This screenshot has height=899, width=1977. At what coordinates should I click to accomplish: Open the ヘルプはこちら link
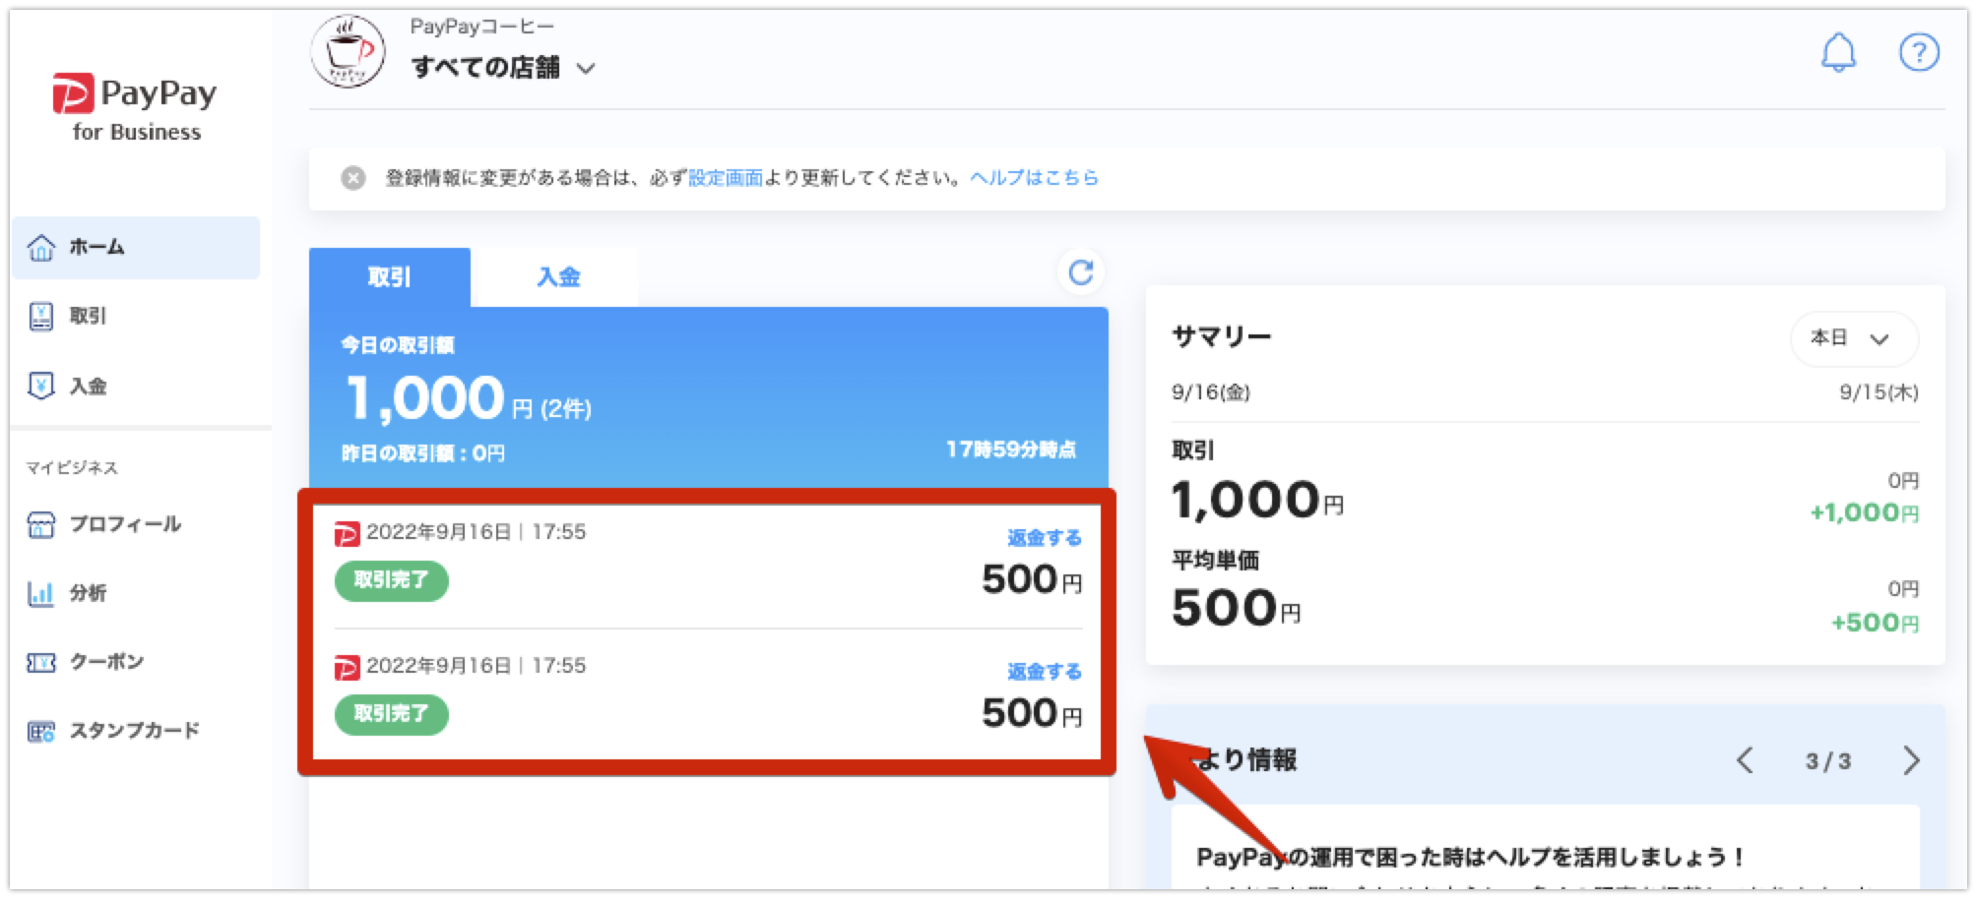point(1034,178)
